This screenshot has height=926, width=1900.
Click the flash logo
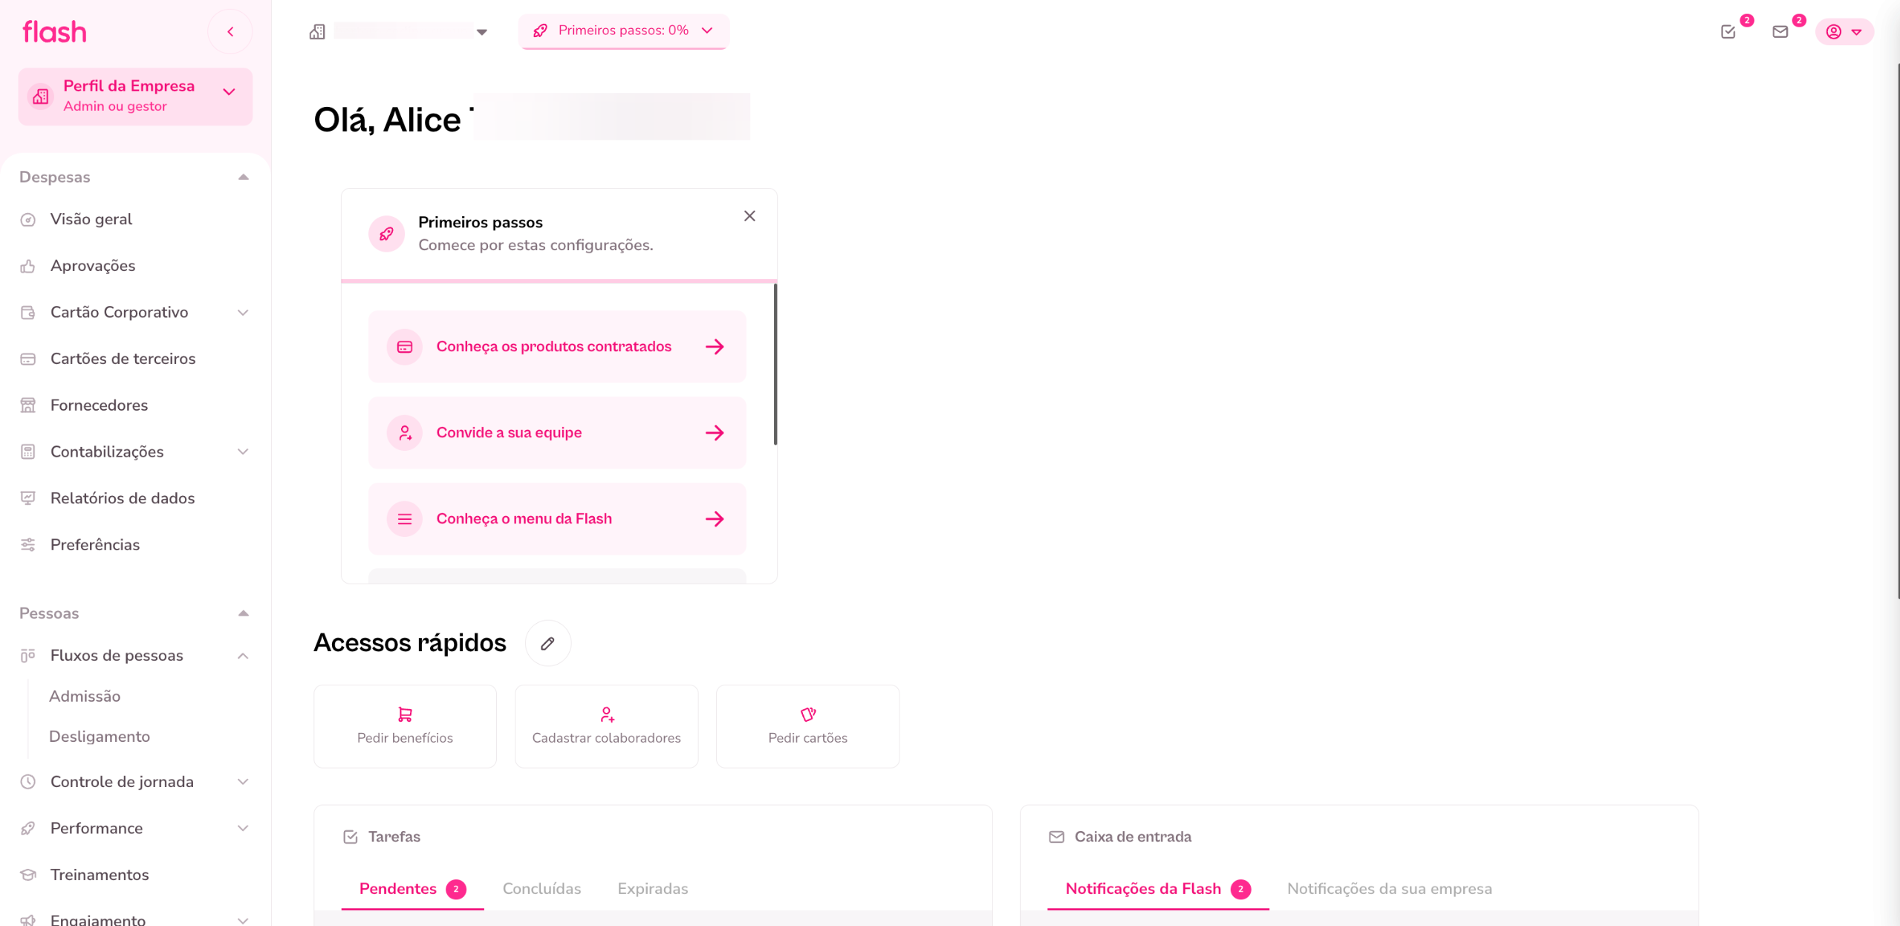click(x=54, y=32)
